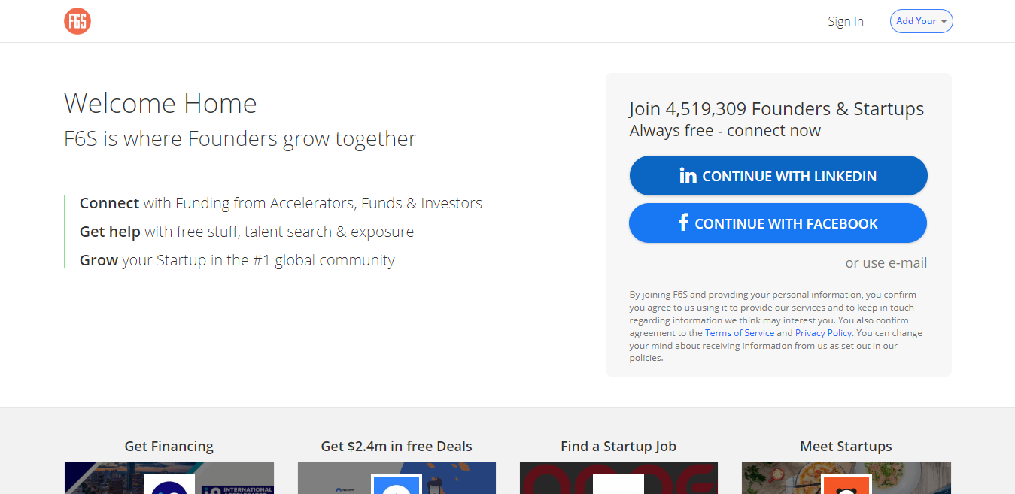
Task: Open the Meet Startups heading
Action: click(x=846, y=446)
